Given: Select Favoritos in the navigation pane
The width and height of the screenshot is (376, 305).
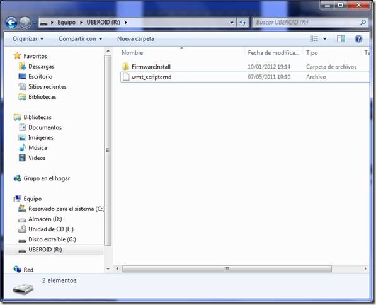Looking at the screenshot, I should [35, 56].
